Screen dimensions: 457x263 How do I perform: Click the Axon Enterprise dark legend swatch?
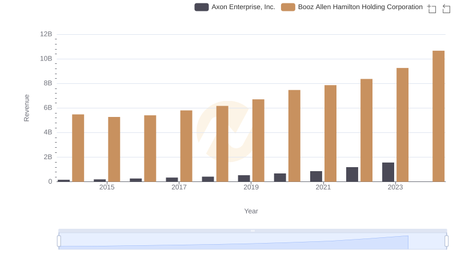click(202, 7)
